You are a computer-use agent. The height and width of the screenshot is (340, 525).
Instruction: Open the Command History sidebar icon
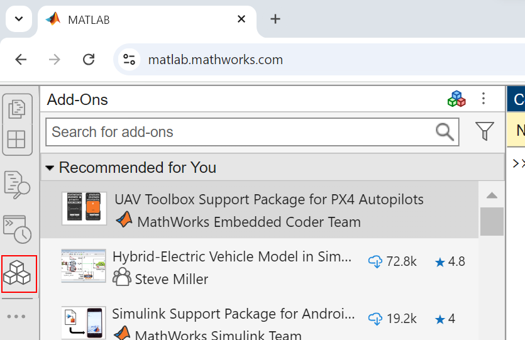[16, 229]
